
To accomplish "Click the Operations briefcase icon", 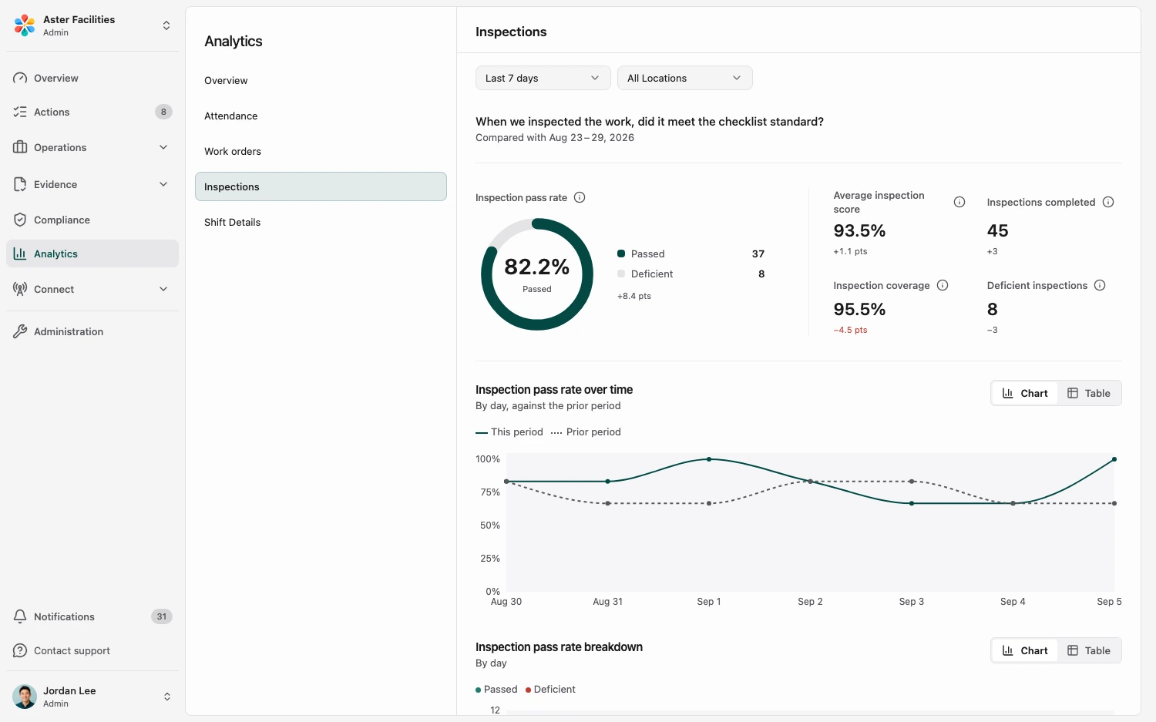I will click(20, 147).
